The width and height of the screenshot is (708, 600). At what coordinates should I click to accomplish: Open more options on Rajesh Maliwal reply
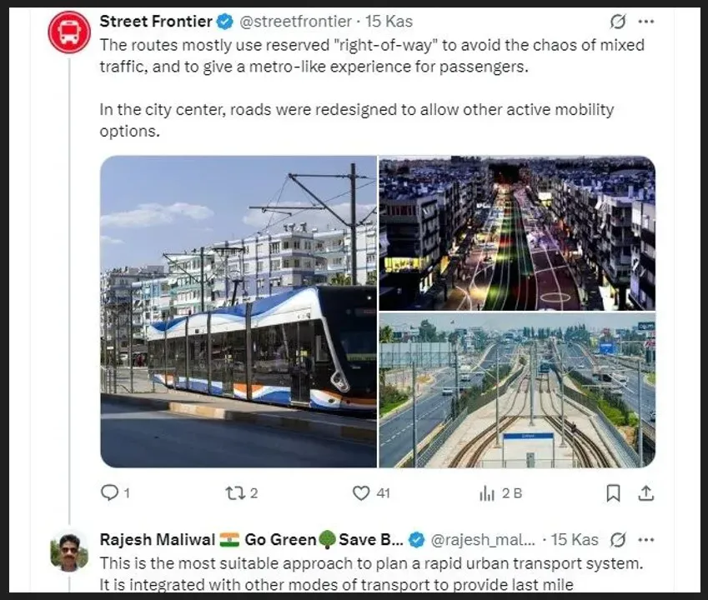[646, 539]
